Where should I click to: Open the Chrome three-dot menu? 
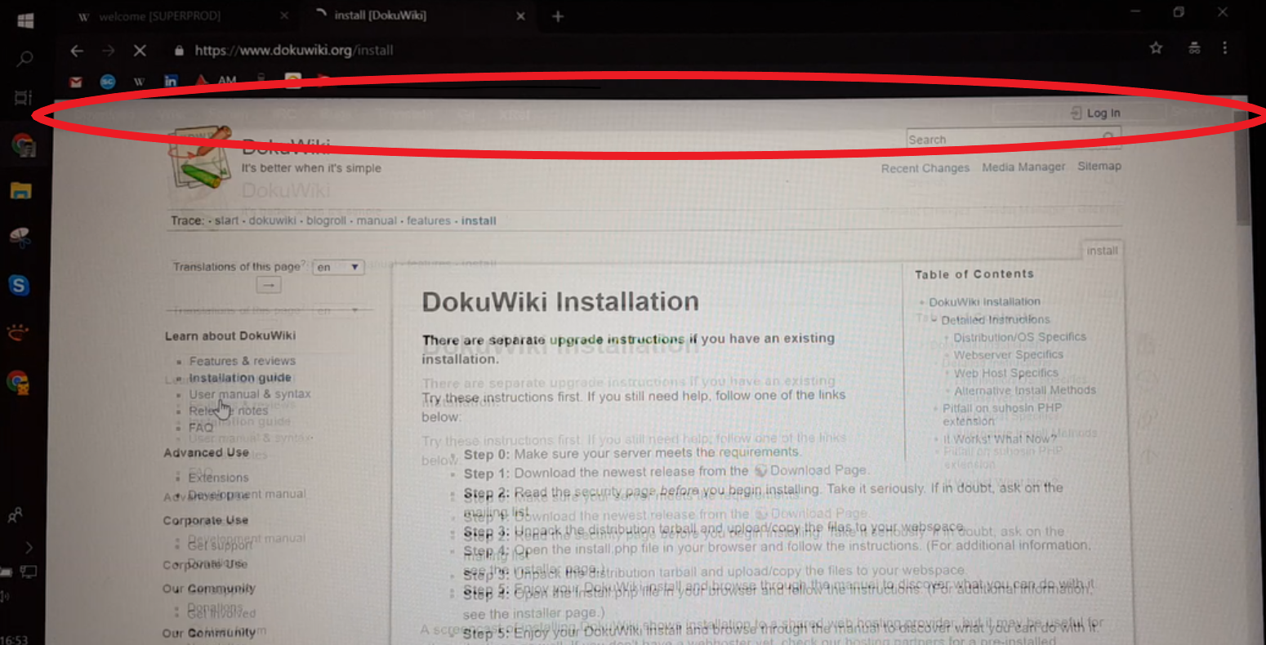click(1225, 49)
